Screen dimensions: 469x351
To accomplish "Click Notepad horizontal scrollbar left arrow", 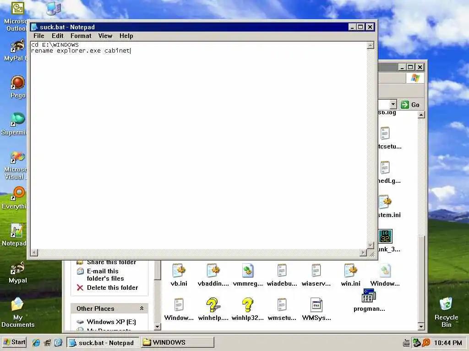I will point(34,252).
